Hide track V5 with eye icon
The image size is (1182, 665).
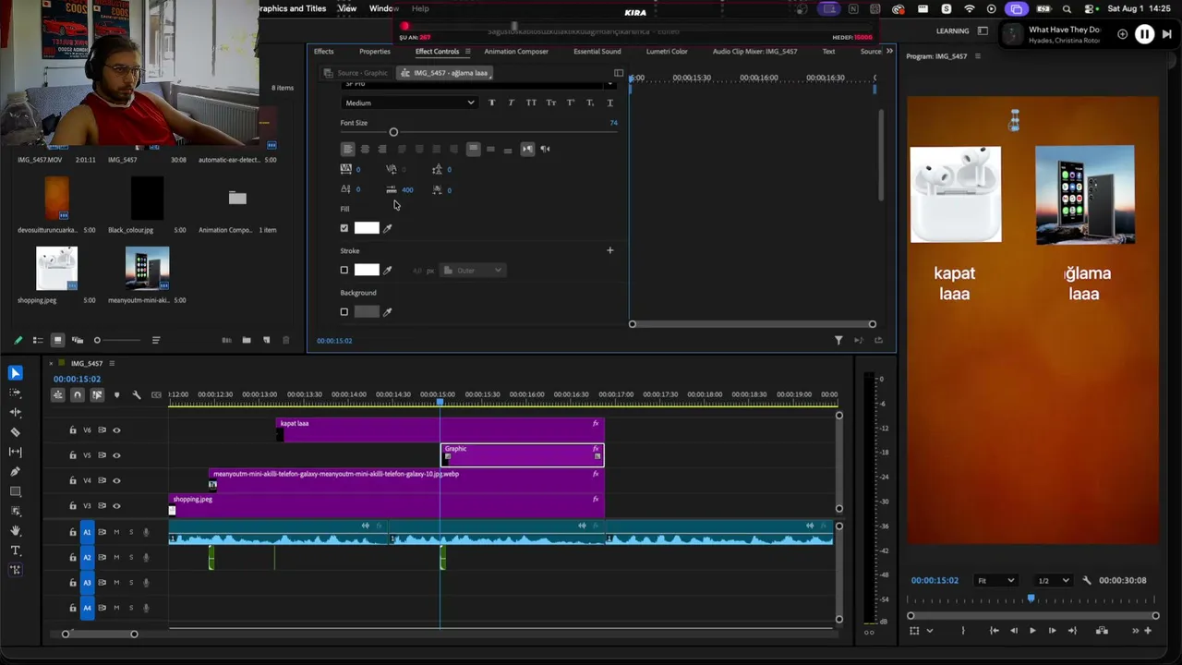pyautogui.click(x=116, y=455)
